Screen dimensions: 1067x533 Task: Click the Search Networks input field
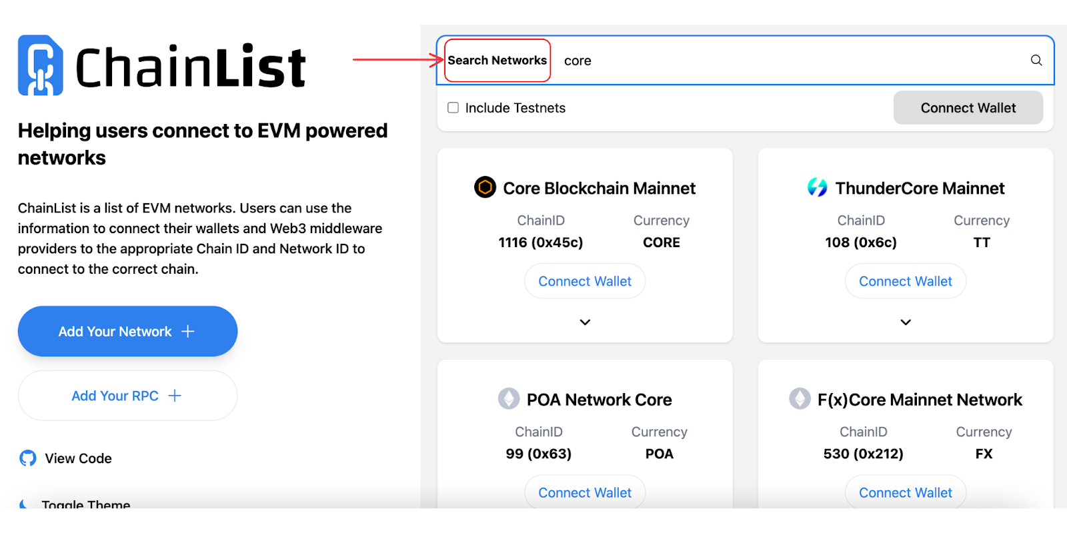(x=787, y=61)
